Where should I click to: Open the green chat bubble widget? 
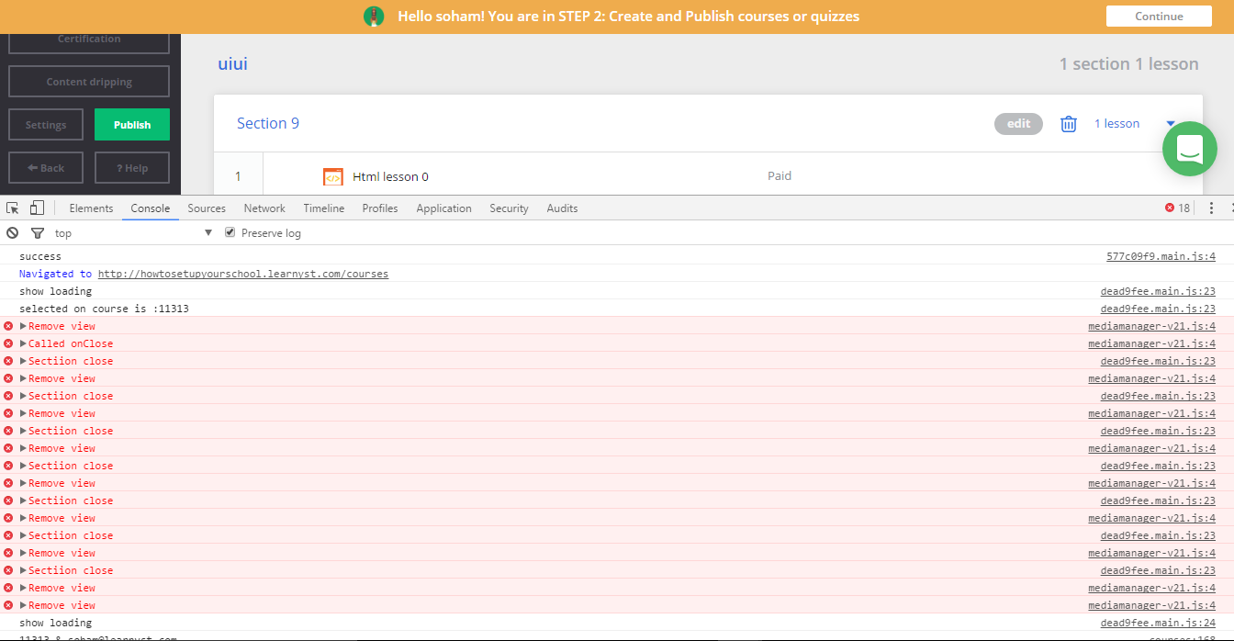pyautogui.click(x=1189, y=149)
